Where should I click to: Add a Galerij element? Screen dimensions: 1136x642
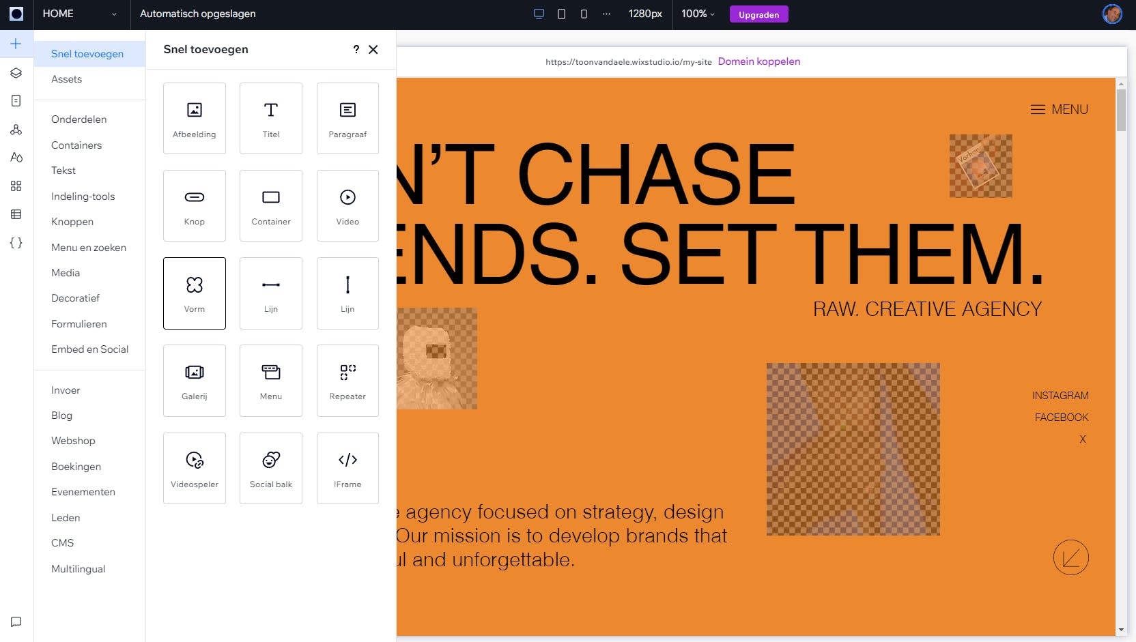[x=194, y=380]
